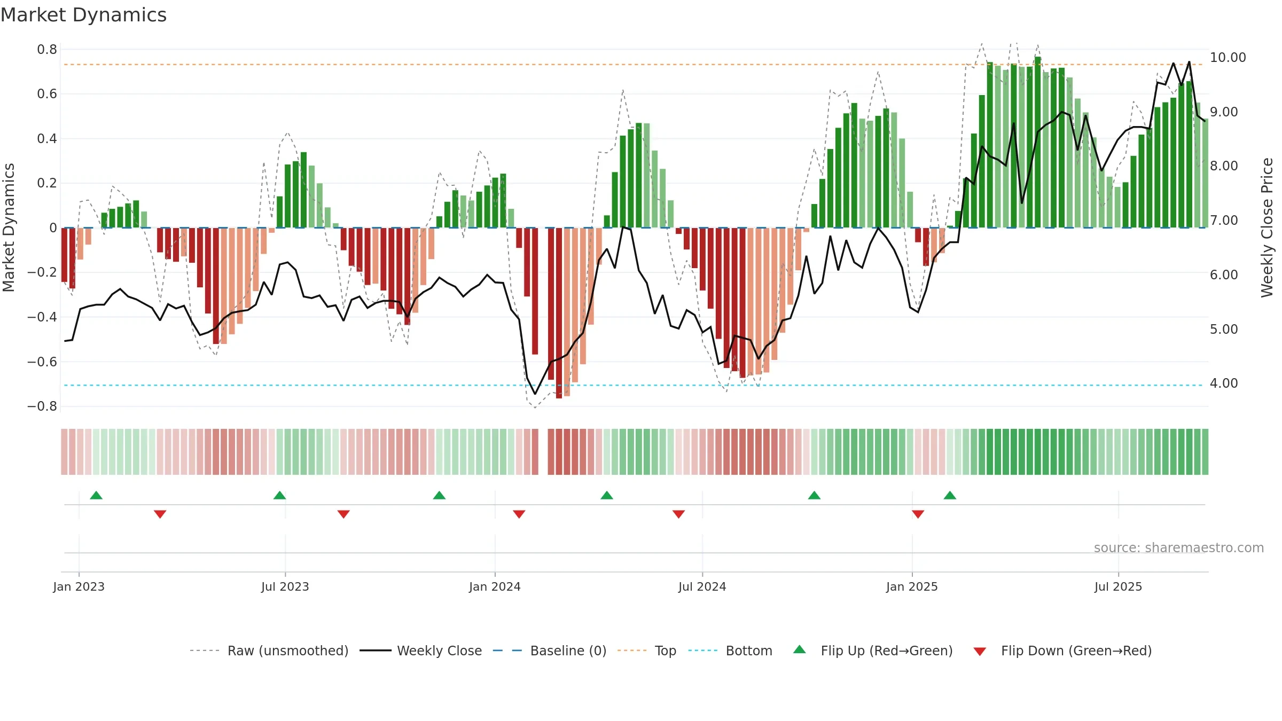This screenshot has width=1282, height=721.
Task: Click the Jul 2025 axis label
Action: 1119,586
